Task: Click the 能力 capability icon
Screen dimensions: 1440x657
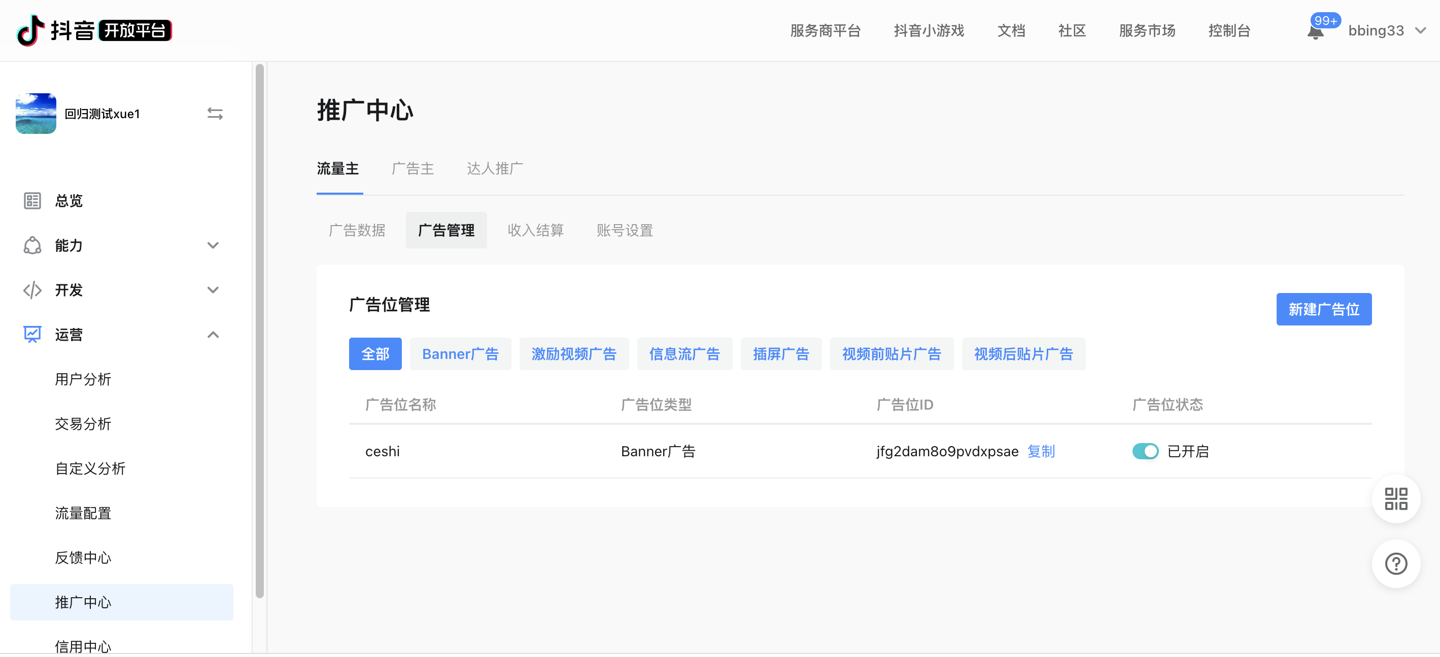Action: click(32, 245)
